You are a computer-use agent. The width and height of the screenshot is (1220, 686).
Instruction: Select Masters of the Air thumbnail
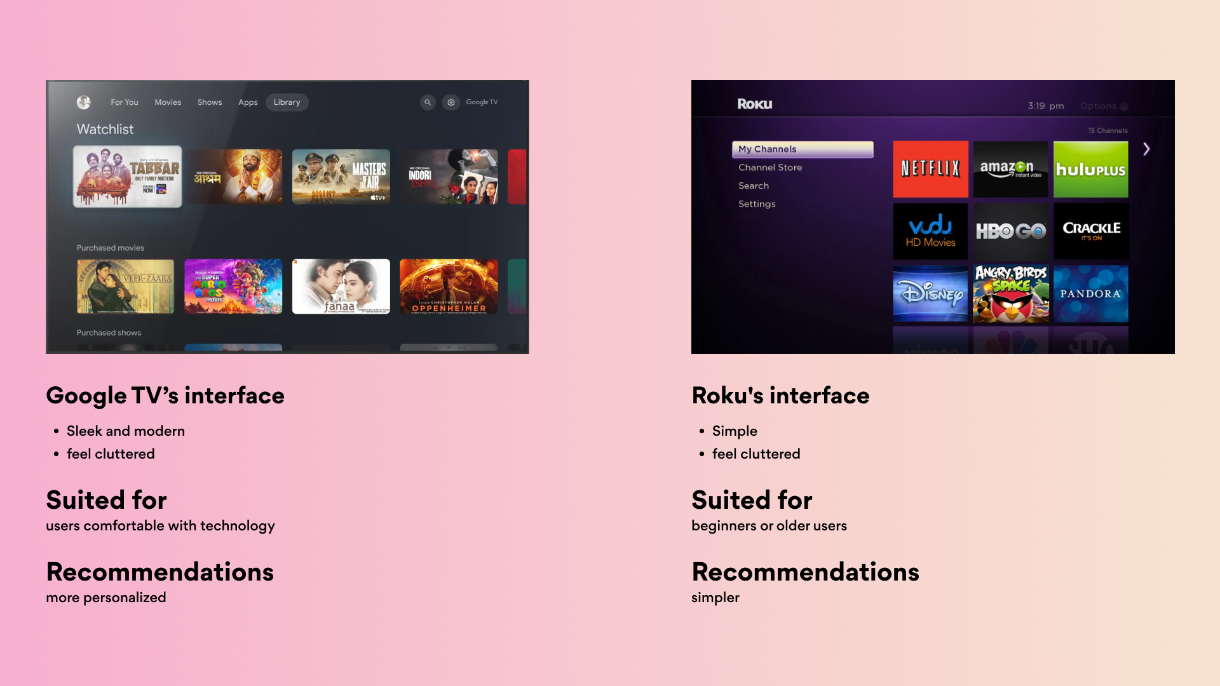coord(341,177)
